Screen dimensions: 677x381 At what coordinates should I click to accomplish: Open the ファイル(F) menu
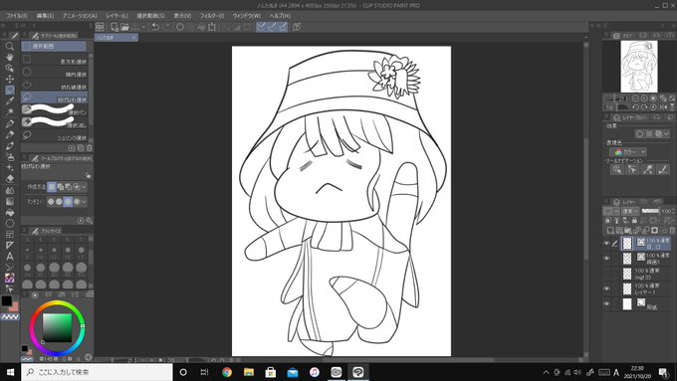pyautogui.click(x=16, y=16)
